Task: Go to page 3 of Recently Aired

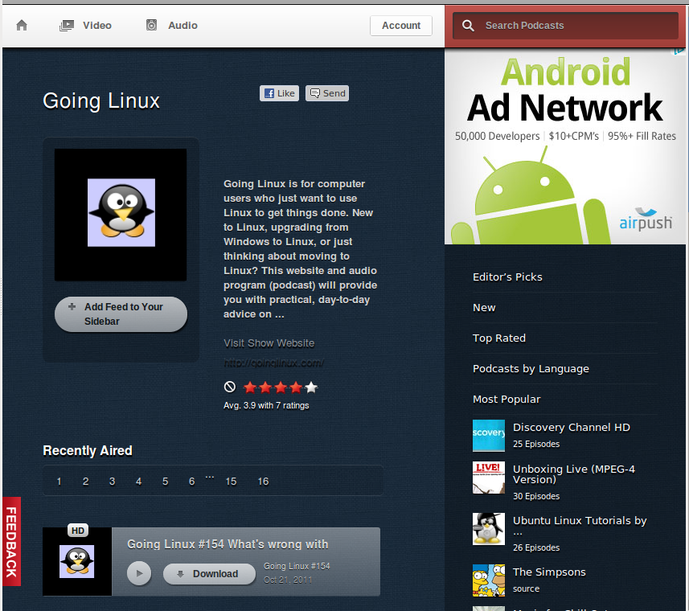Action: (112, 482)
